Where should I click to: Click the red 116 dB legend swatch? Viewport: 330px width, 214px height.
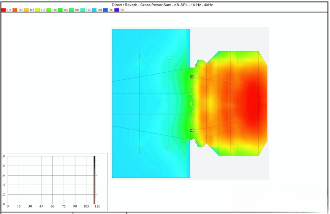[3, 10]
